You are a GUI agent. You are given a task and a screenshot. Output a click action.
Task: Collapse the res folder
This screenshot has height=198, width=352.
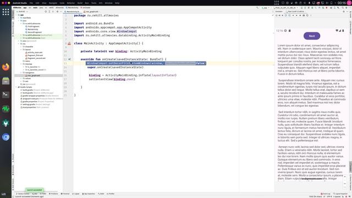(19, 44)
